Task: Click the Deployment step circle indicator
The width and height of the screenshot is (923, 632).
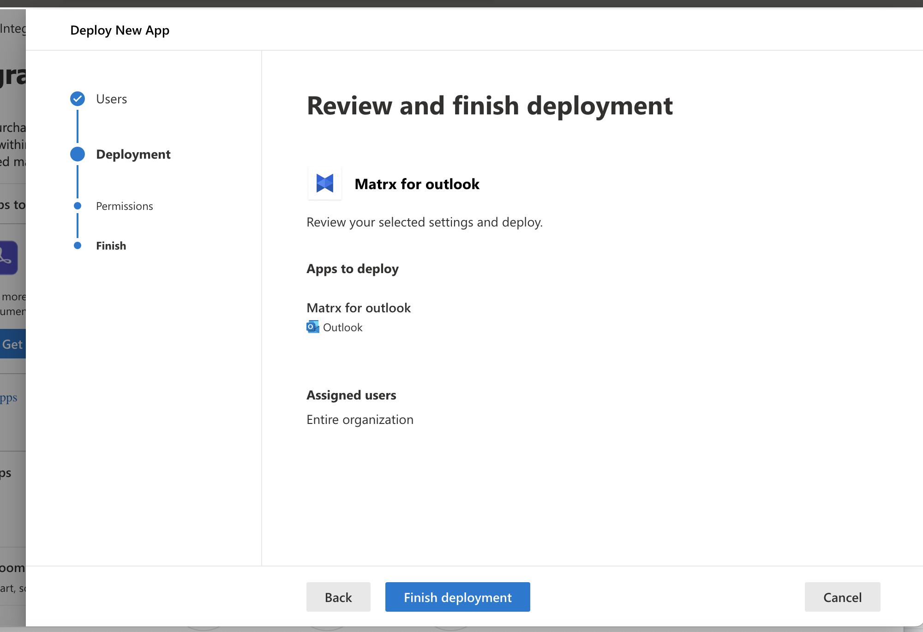Action: pos(78,154)
